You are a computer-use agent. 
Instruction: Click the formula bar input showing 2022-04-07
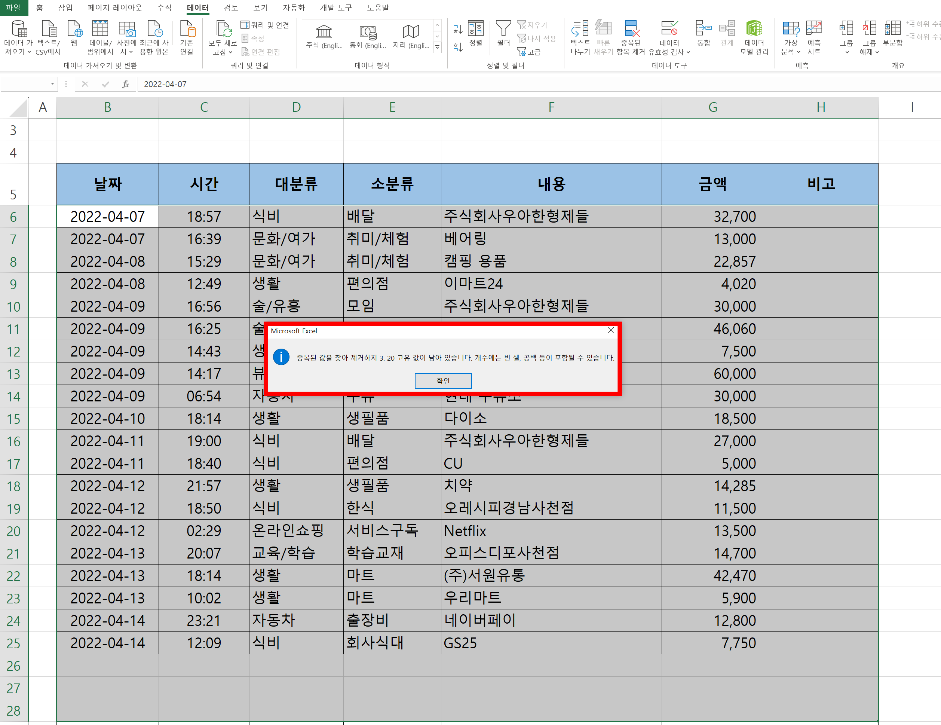coord(539,84)
